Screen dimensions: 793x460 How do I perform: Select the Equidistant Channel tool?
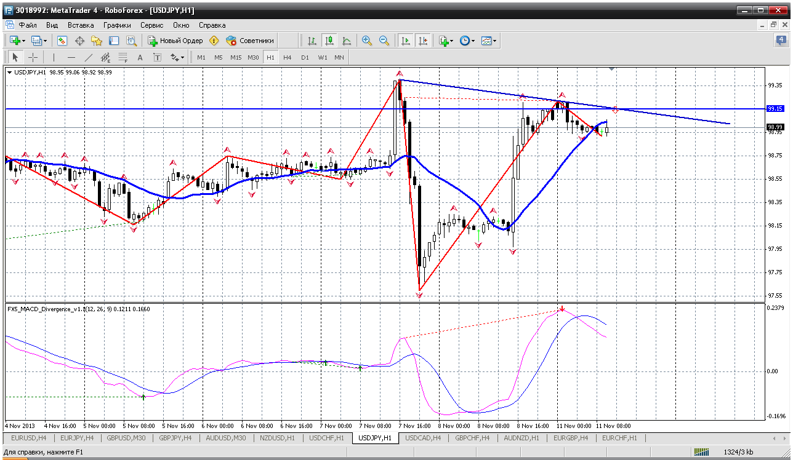pos(105,57)
